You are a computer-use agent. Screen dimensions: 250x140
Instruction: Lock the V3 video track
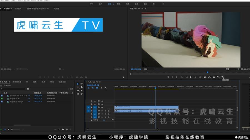pos(92,101)
